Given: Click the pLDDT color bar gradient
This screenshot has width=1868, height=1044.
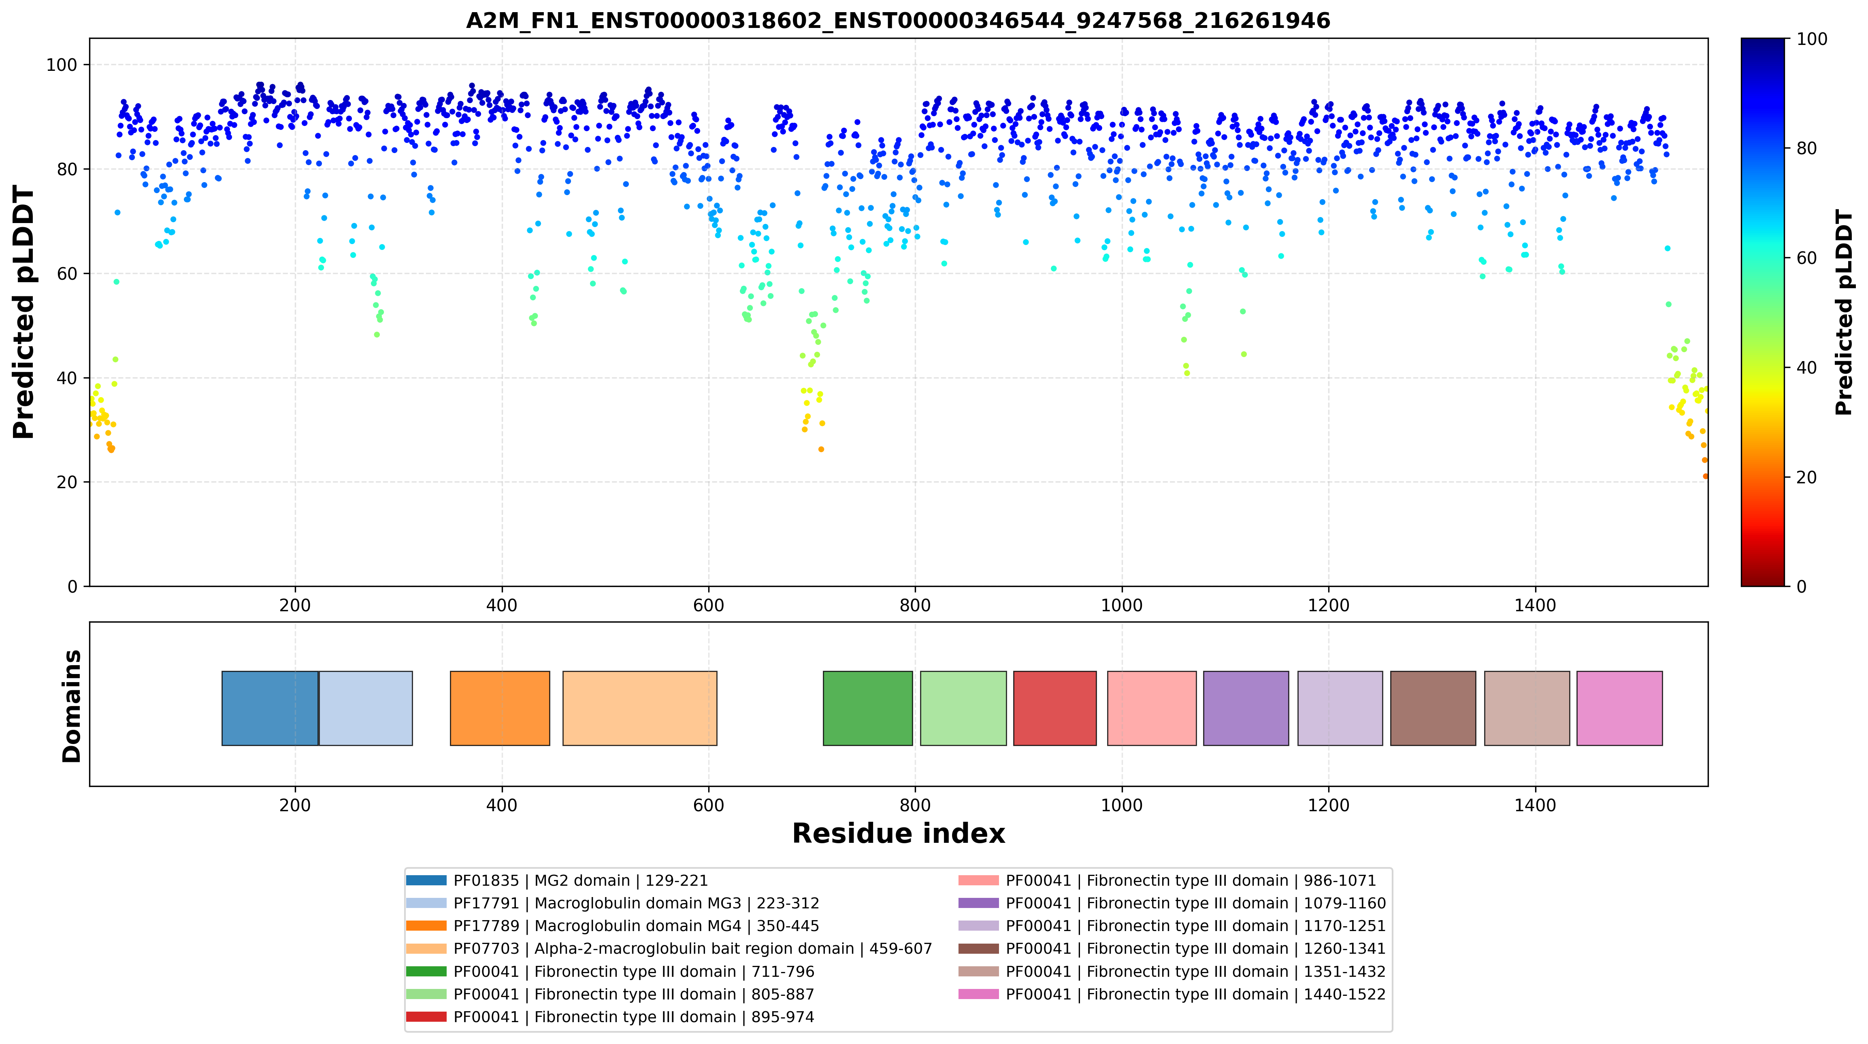Looking at the screenshot, I should [x=1763, y=312].
